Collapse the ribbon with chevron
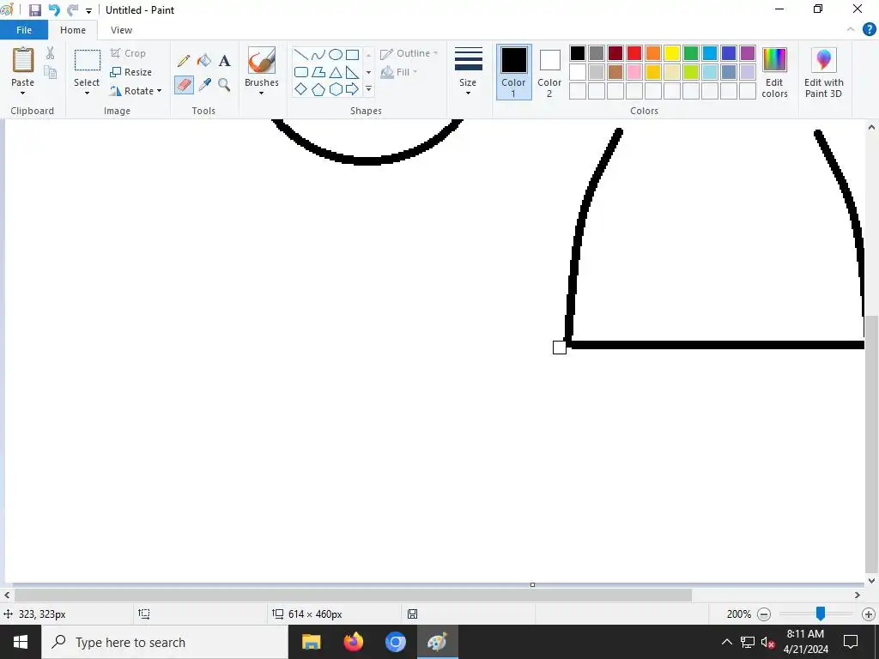The image size is (879, 659). (x=851, y=30)
